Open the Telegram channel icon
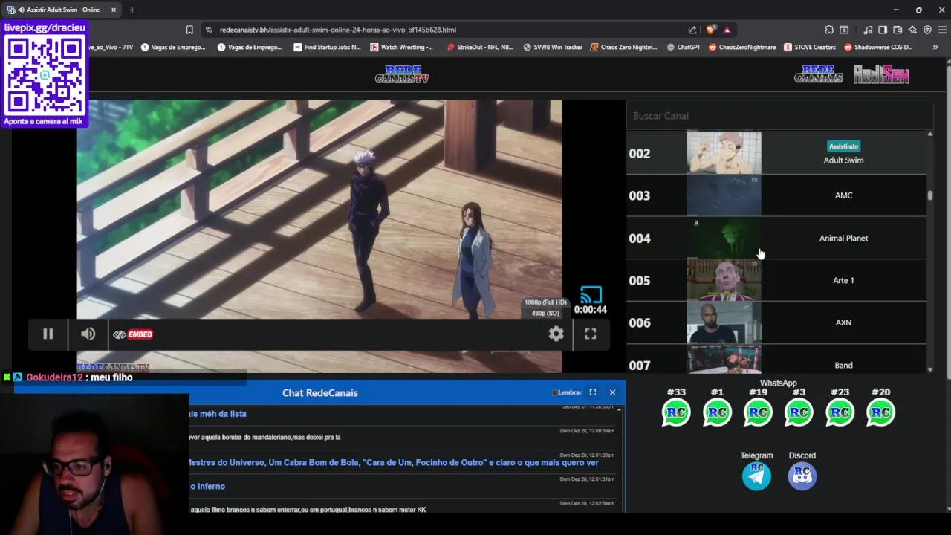Image resolution: width=951 pixels, height=535 pixels. (x=756, y=476)
